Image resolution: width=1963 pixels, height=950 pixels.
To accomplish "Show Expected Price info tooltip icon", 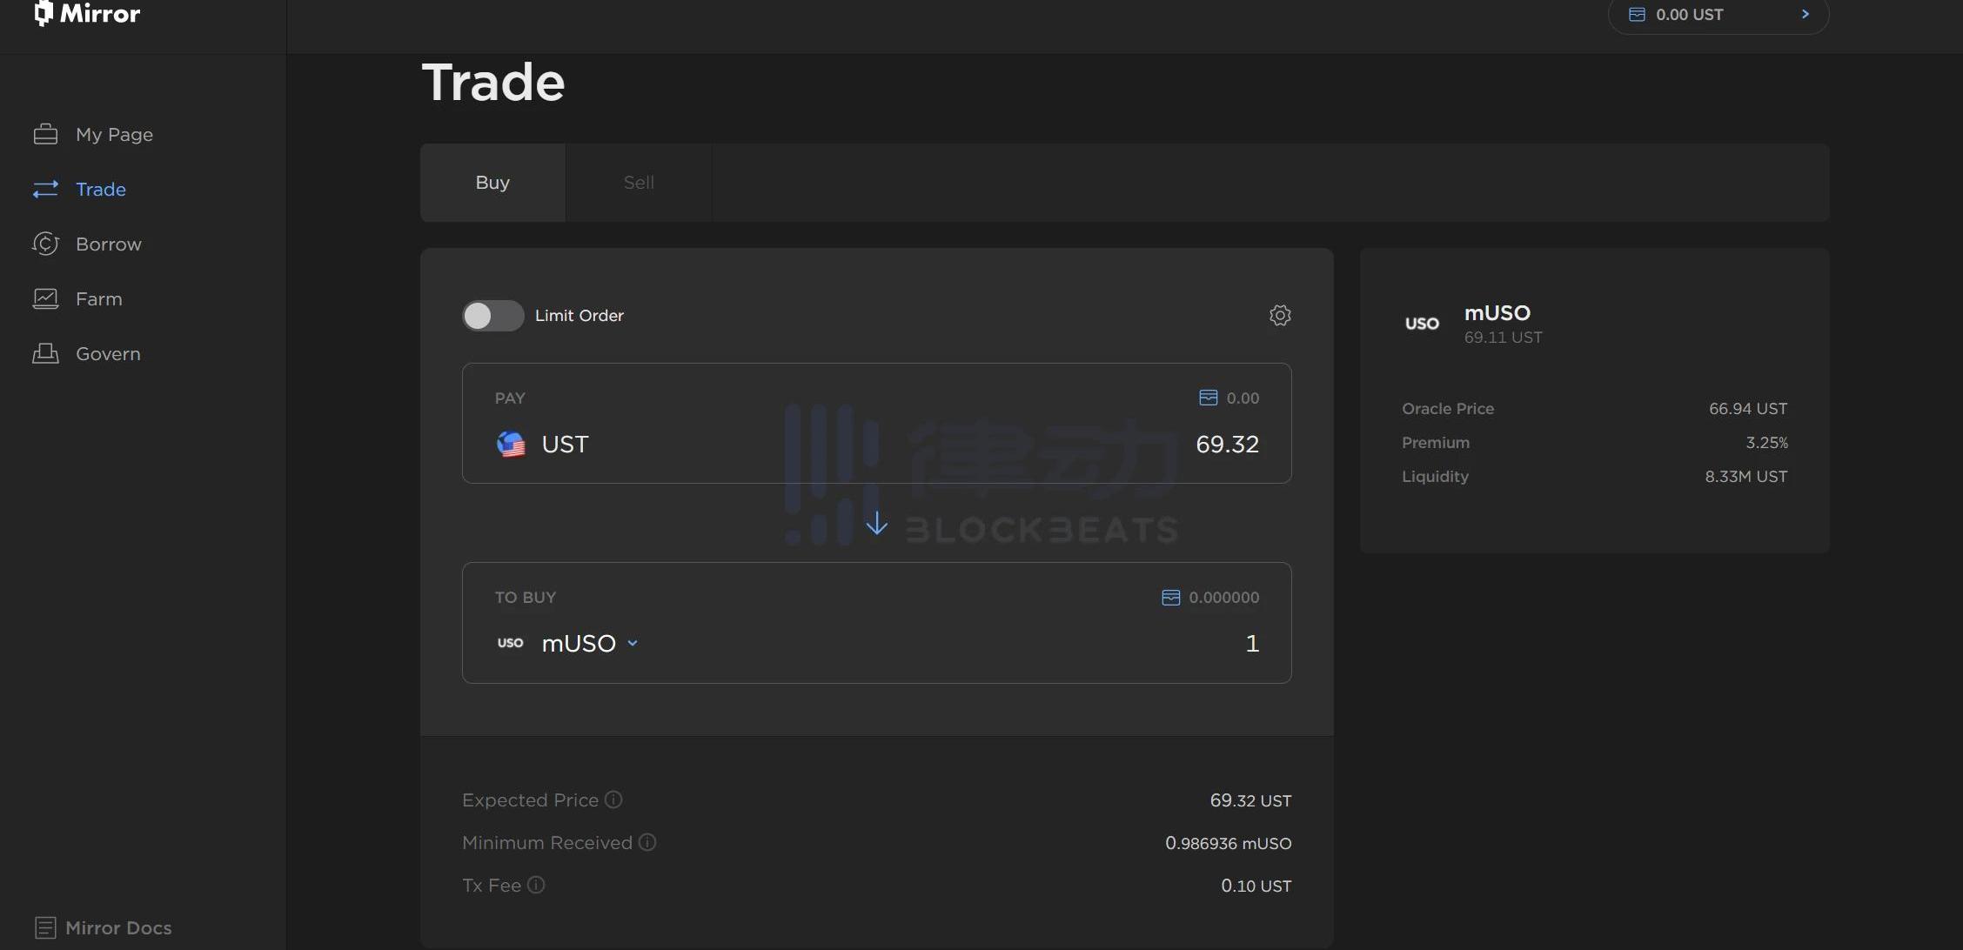I will pos(613,799).
